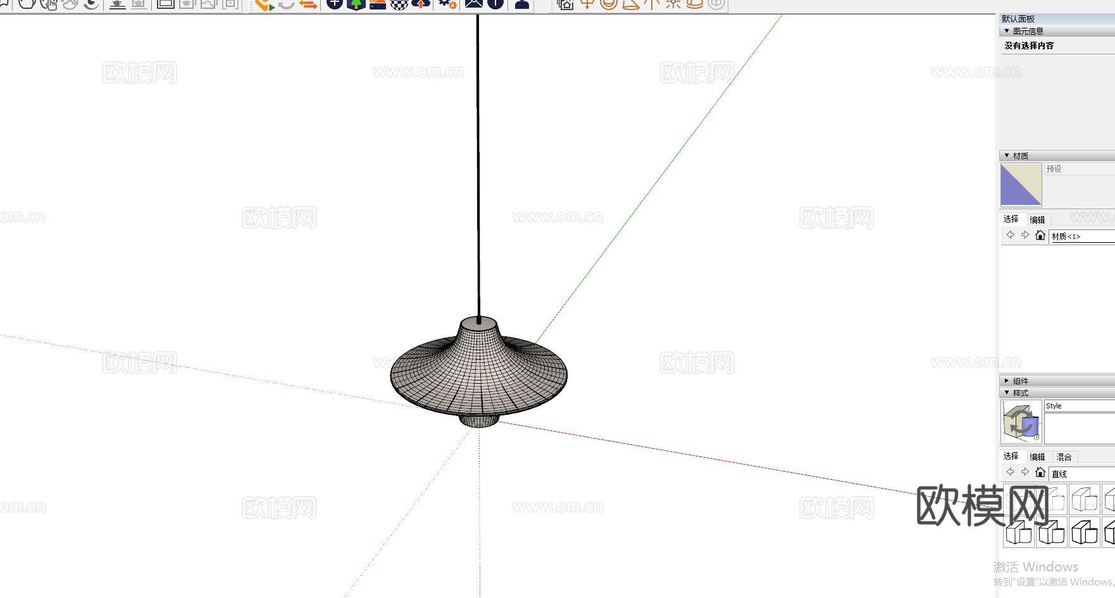Screen dimensions: 1115x598
Task: Click the 没有选择内容 entity info text
Action: 1030,46
